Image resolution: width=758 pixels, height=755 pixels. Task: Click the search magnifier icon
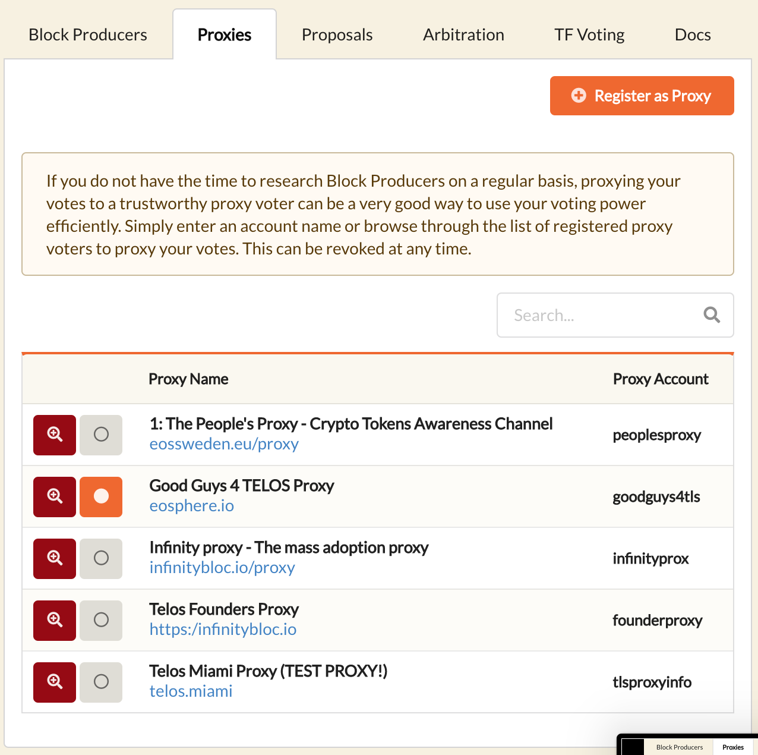click(x=712, y=315)
